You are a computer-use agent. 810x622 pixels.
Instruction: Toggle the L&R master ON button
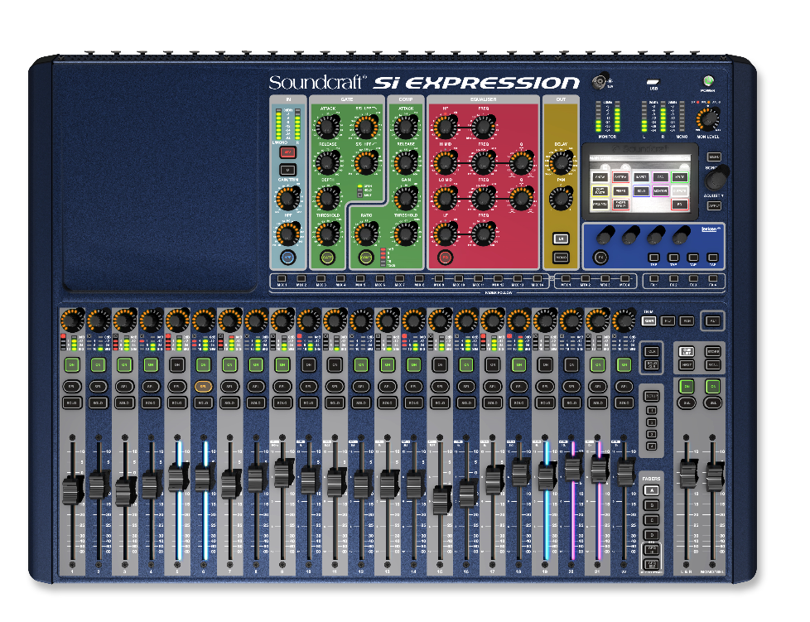[687, 386]
